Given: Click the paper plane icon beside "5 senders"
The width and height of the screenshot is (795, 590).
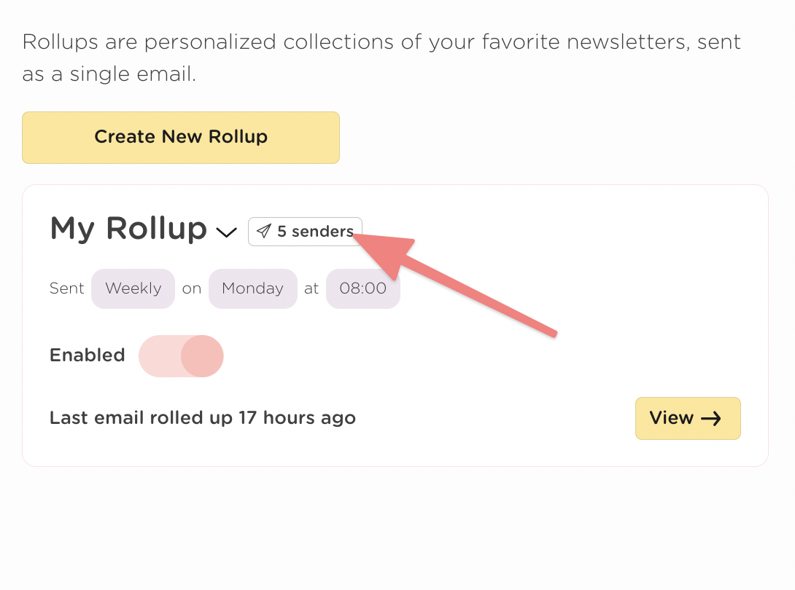Looking at the screenshot, I should click(263, 232).
